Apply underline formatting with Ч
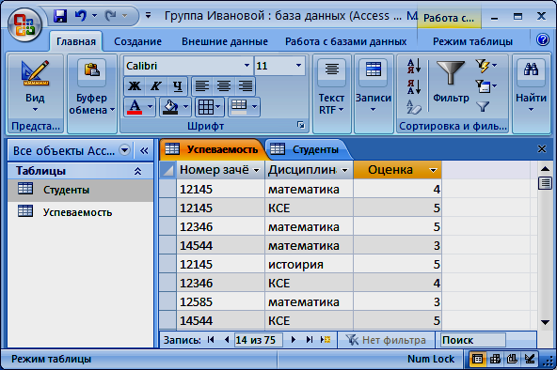557x370 pixels. 177,86
